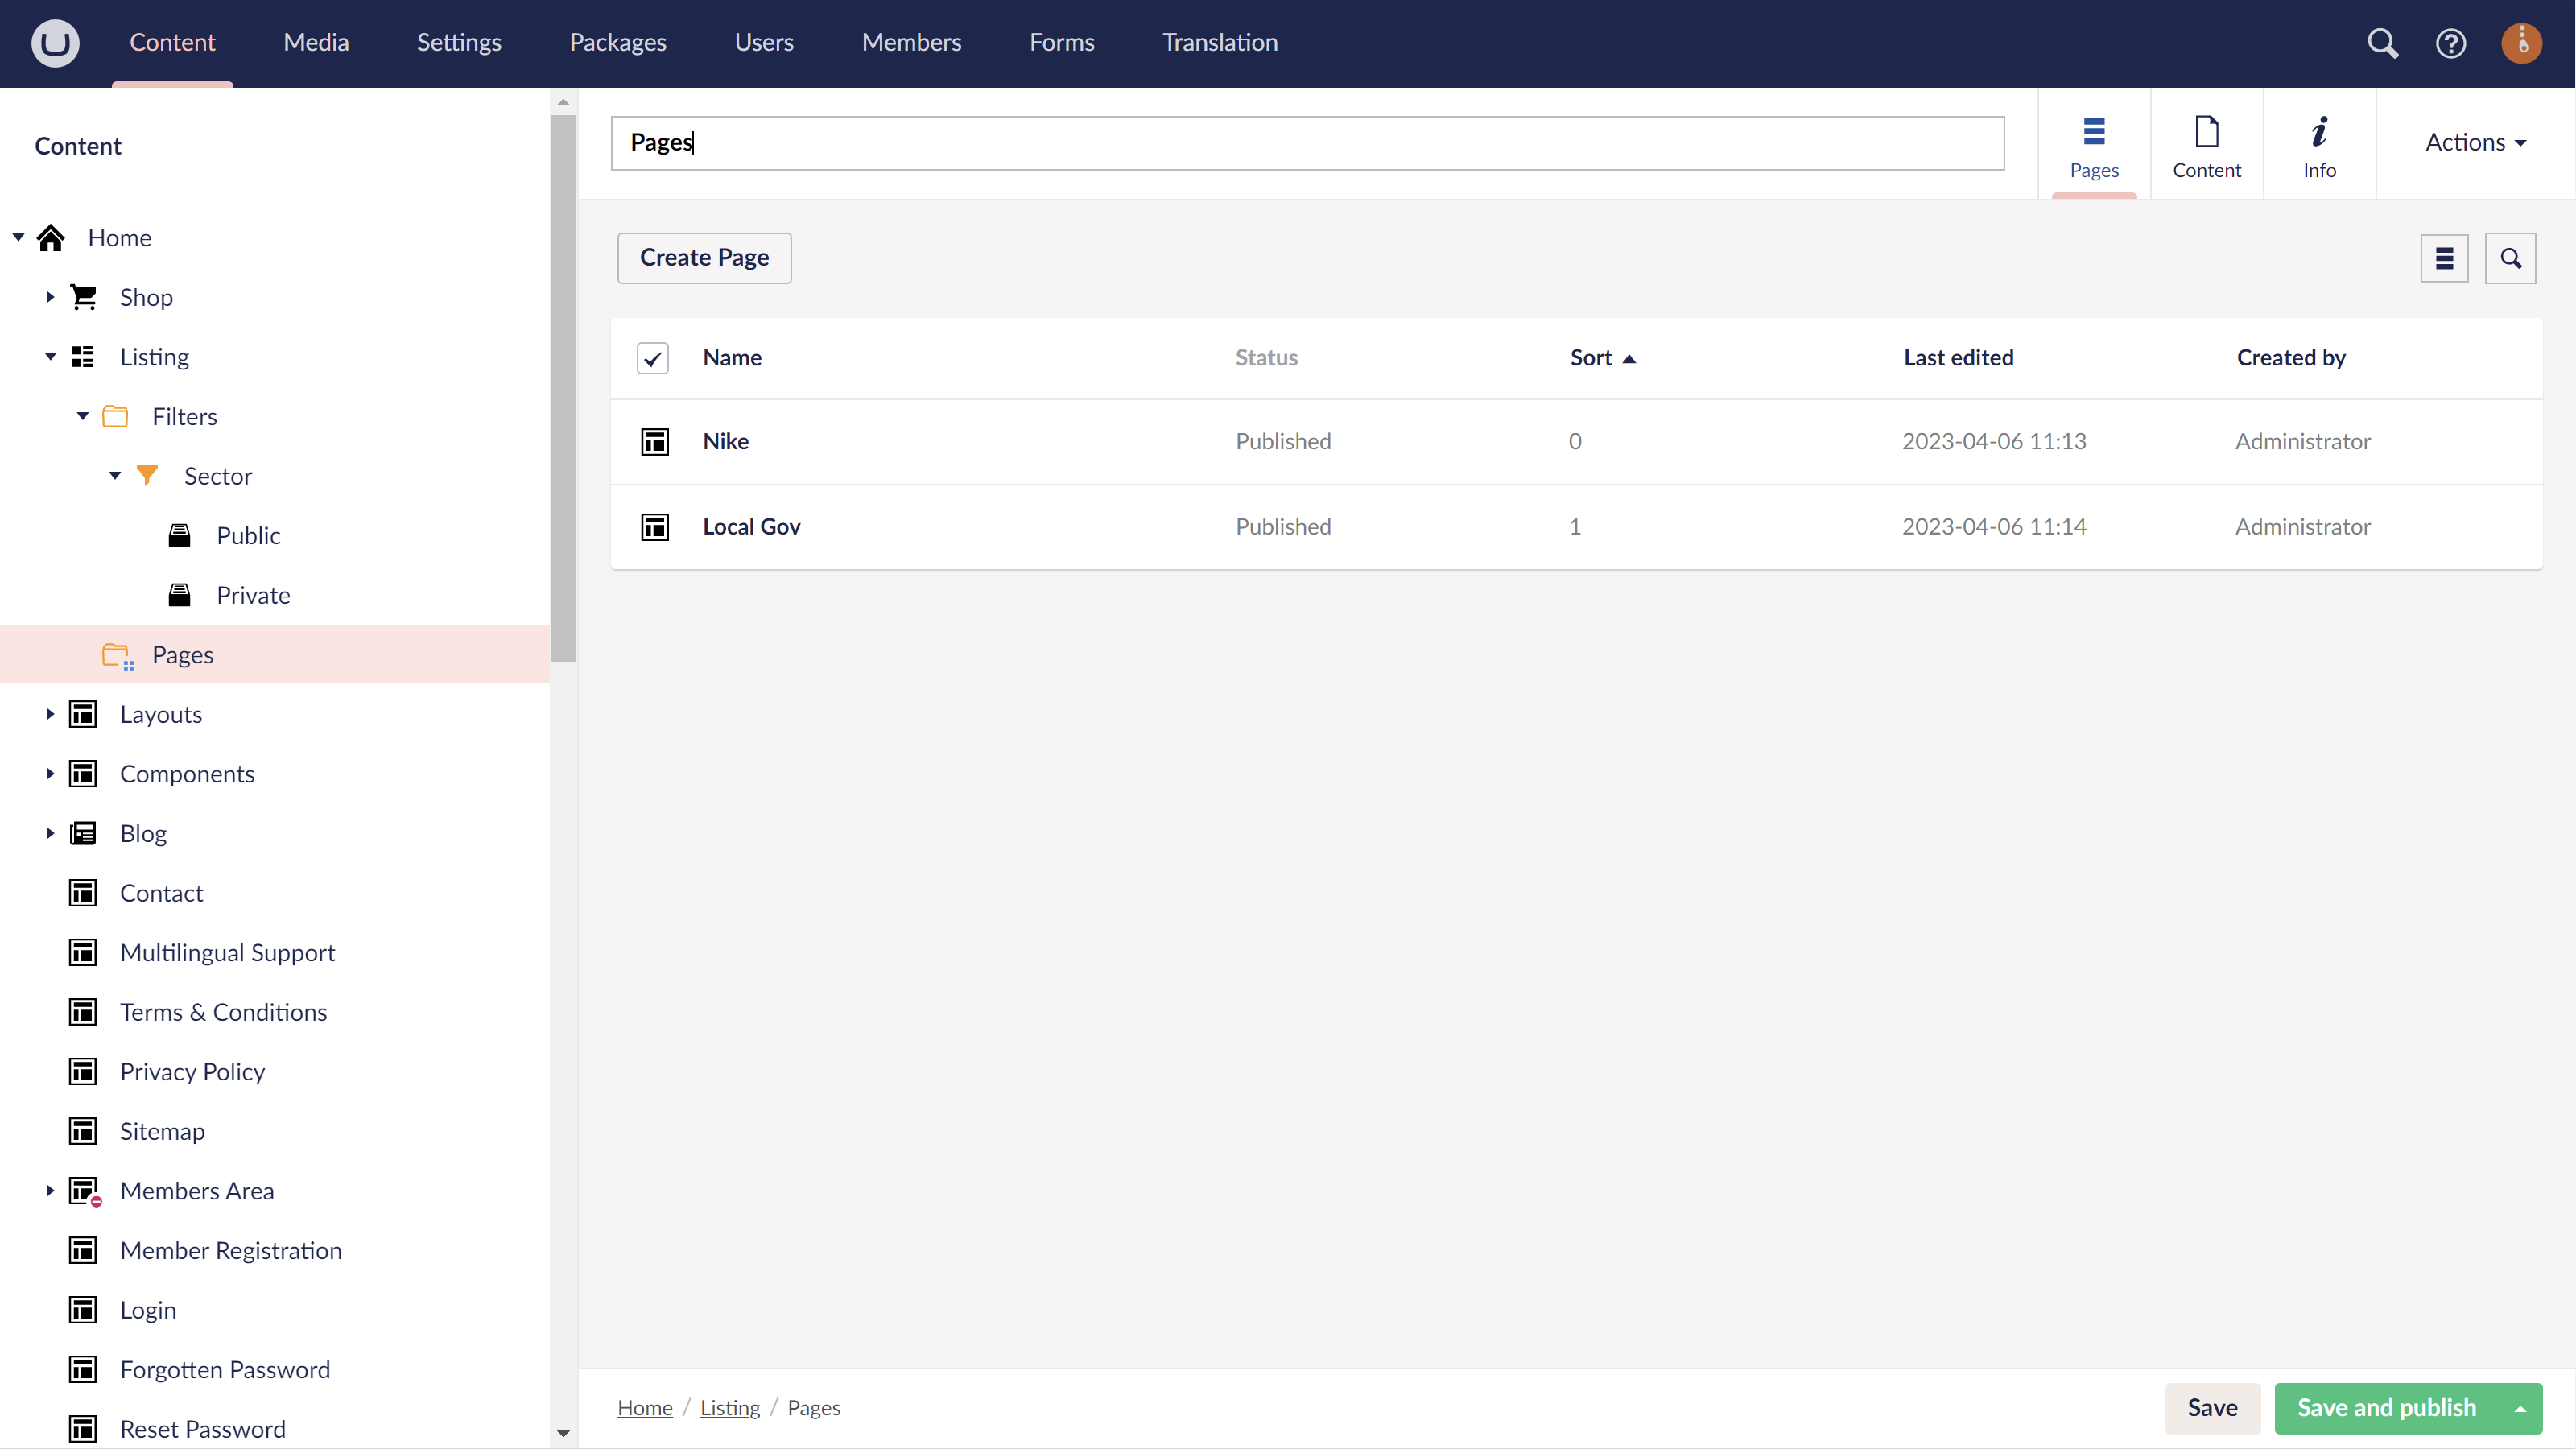The width and height of the screenshot is (2576, 1449).
Task: Click the Administrator avatar icon
Action: point(2521,43)
